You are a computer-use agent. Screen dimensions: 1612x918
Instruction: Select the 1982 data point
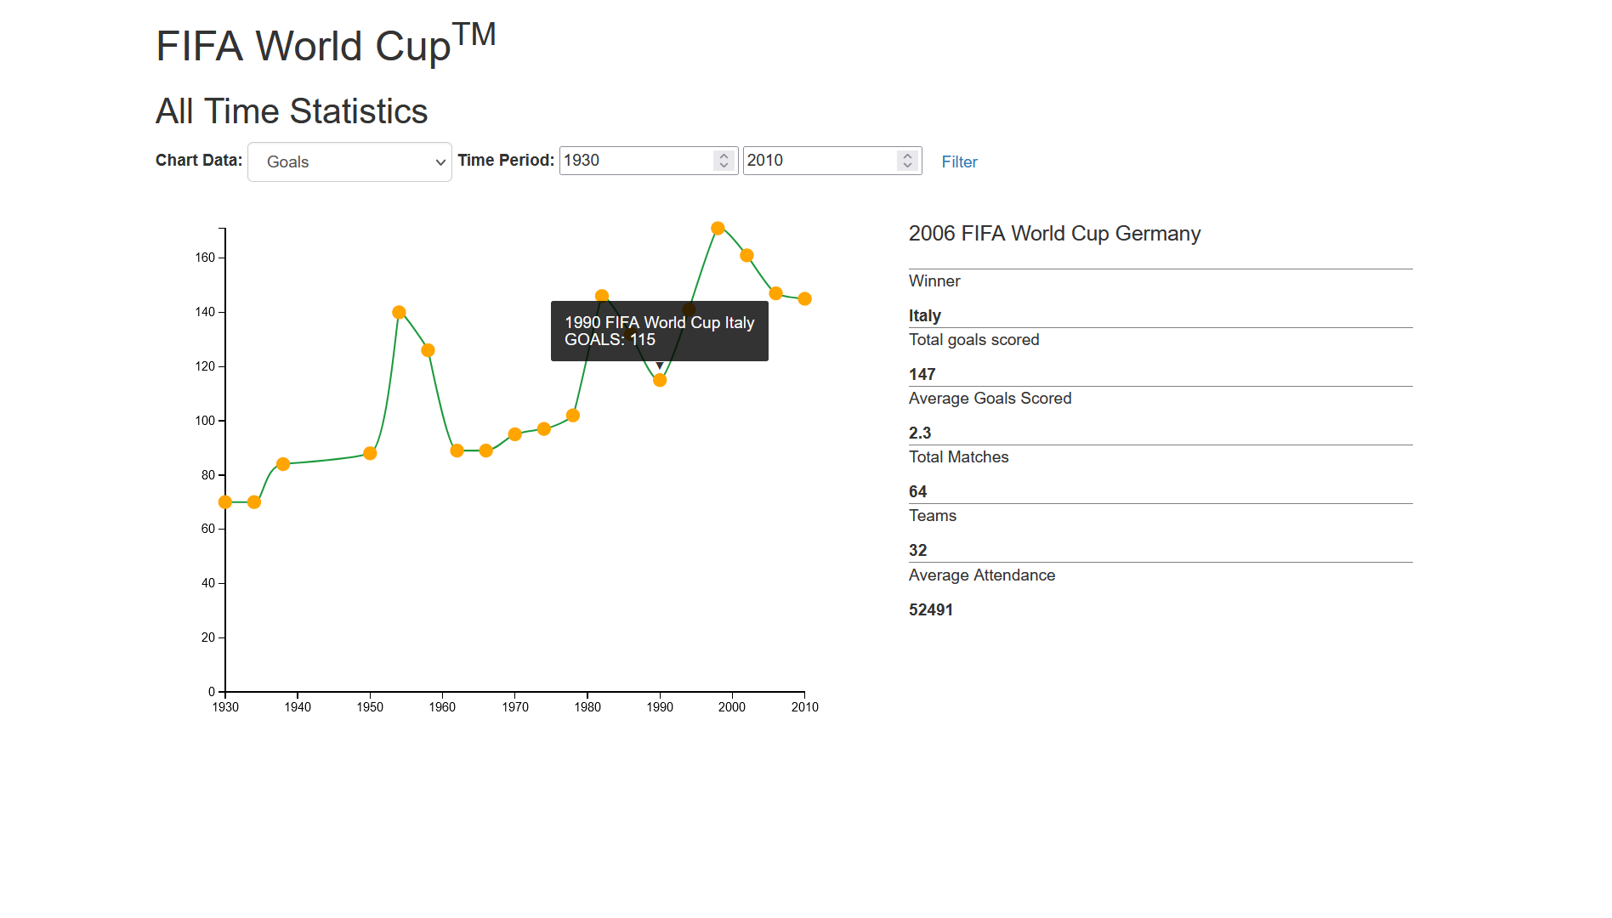602,296
